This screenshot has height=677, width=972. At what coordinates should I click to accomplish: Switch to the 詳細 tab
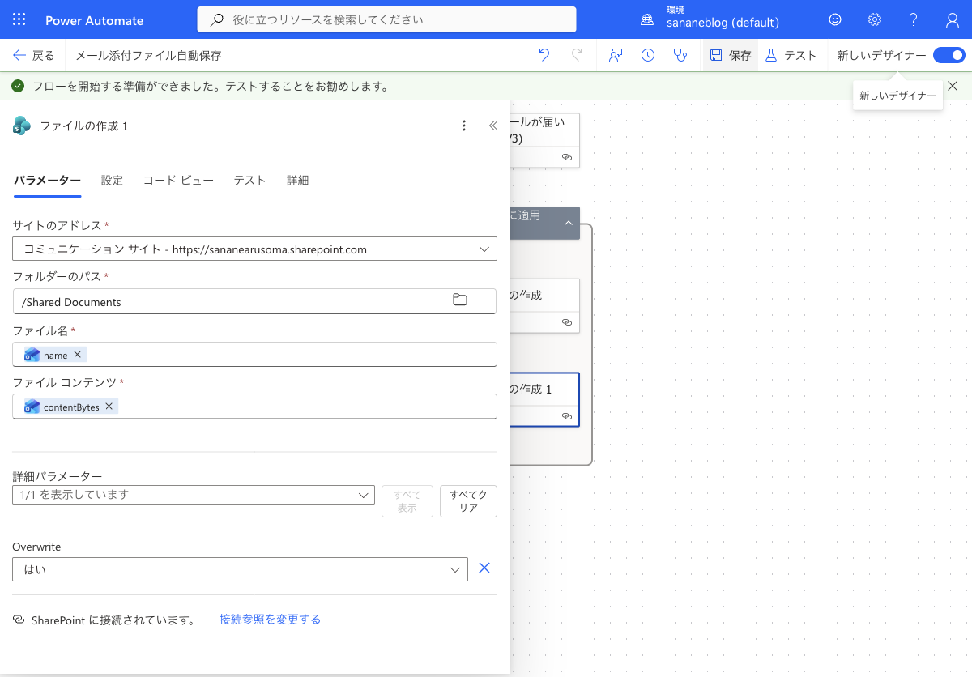(297, 181)
